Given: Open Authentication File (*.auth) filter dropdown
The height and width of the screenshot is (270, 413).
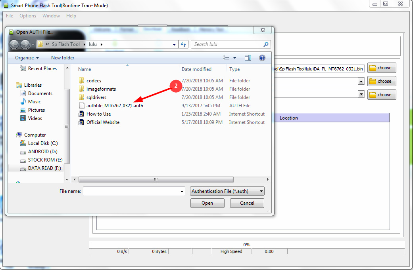Looking at the screenshot, I should [x=227, y=191].
